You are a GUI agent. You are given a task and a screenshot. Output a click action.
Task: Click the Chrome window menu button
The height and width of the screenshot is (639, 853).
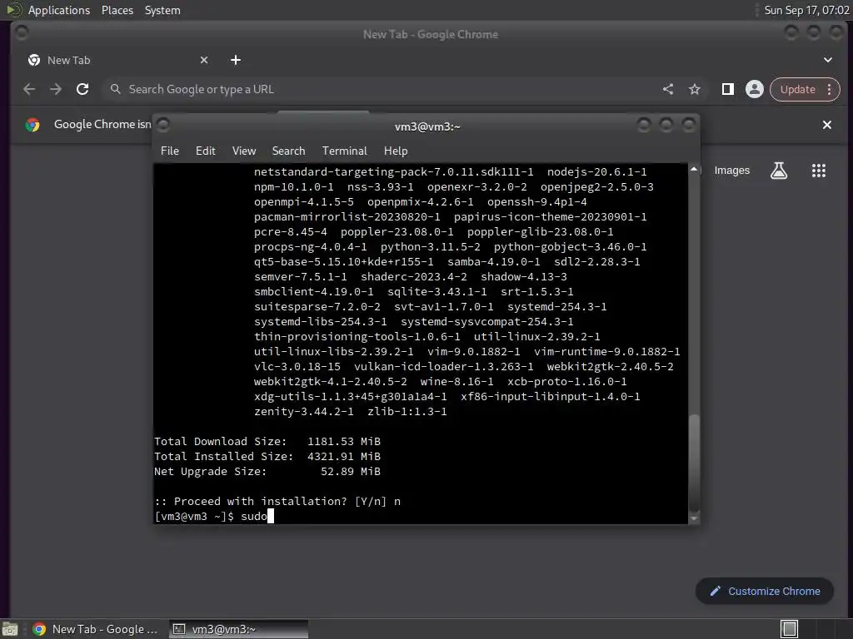tap(22, 33)
